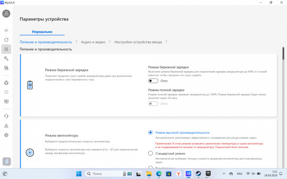Click the Режим полной зарядки label
This screenshot has height=179, width=287.
point(166,90)
